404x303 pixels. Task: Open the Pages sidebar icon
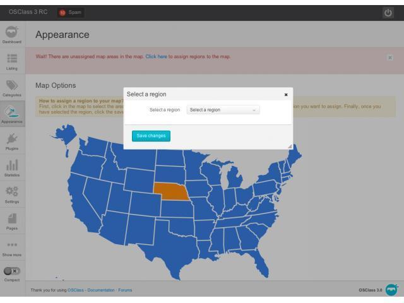pyautogui.click(x=12, y=218)
